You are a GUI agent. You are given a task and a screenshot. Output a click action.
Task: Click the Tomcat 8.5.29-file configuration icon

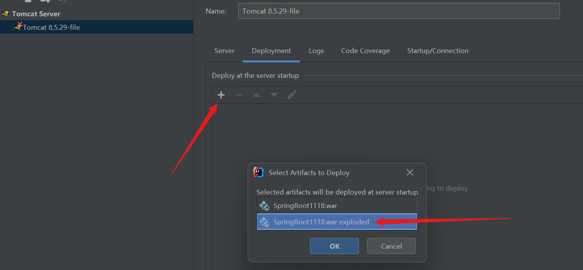tap(18, 26)
